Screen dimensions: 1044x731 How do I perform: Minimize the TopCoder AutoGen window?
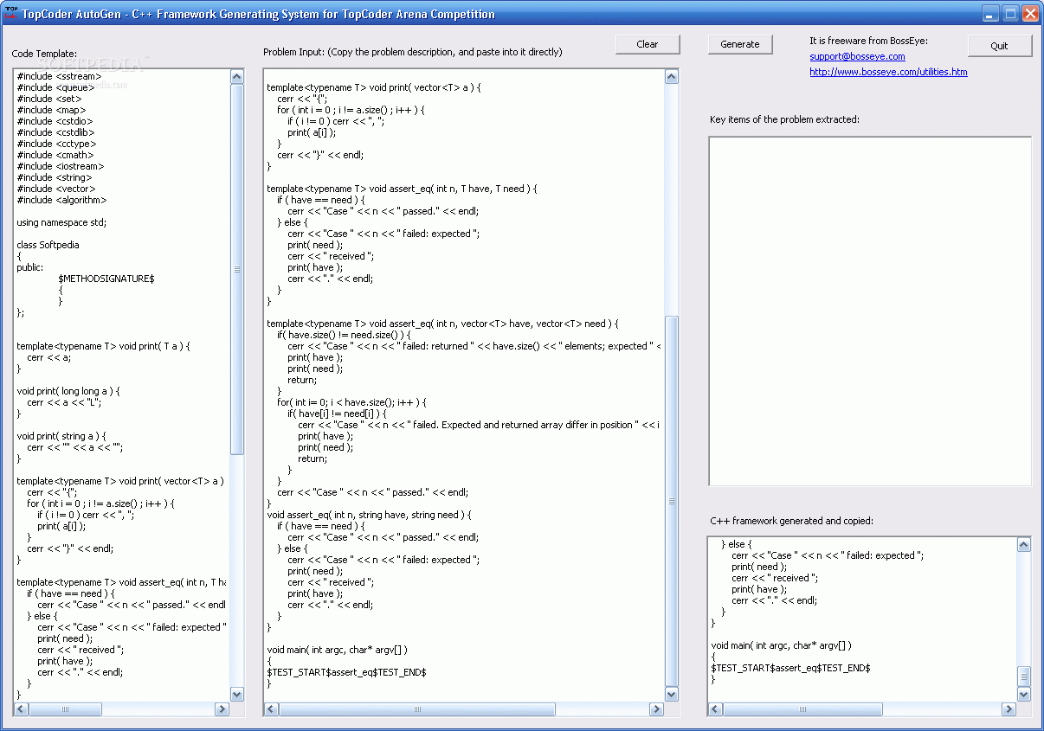tap(991, 14)
